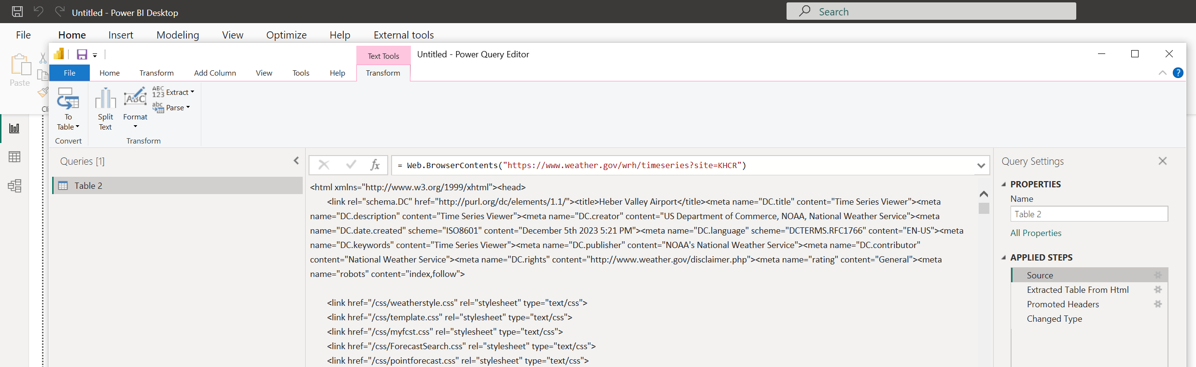Open the Home tab in Query Editor
The height and width of the screenshot is (367, 1196).
pos(110,73)
